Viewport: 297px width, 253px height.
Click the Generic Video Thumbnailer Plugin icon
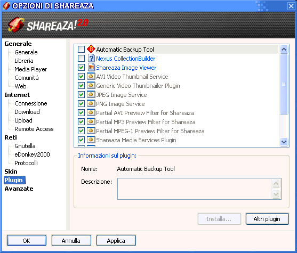(91, 86)
